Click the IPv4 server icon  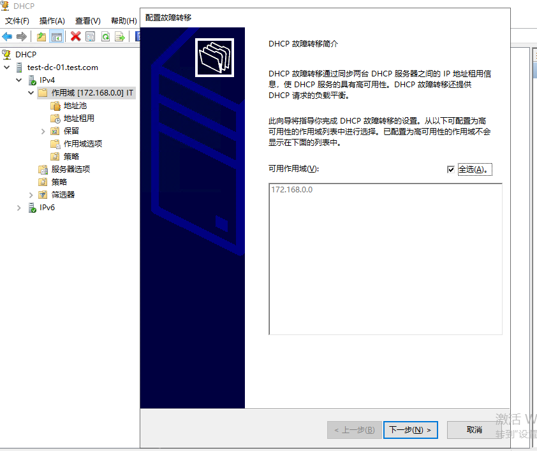[x=32, y=80]
